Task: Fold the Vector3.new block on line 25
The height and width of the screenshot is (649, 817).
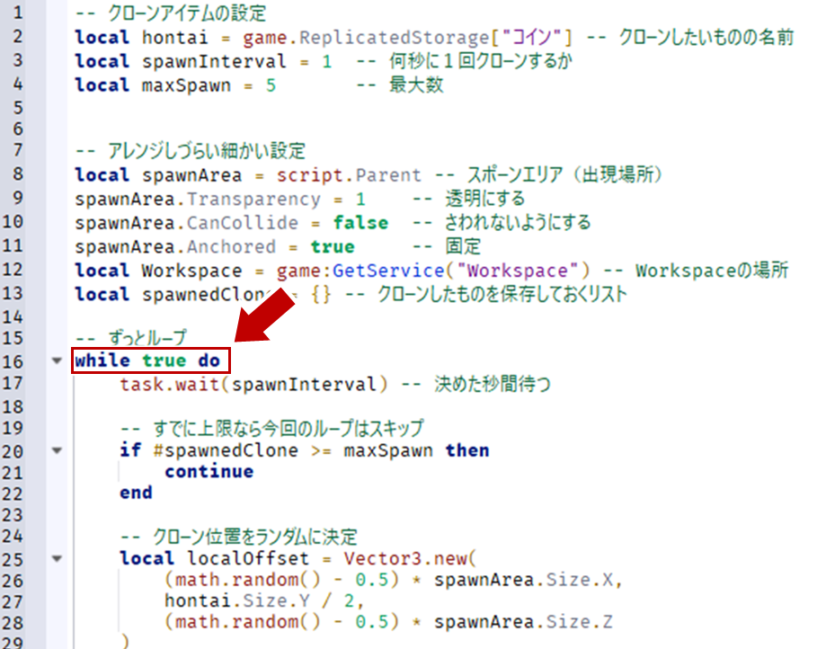Action: (57, 558)
